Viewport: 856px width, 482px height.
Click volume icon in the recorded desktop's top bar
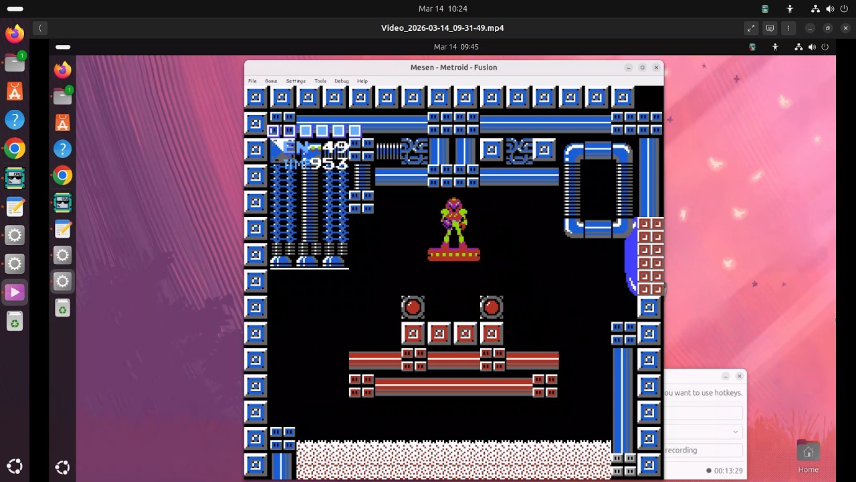pyautogui.click(x=812, y=47)
